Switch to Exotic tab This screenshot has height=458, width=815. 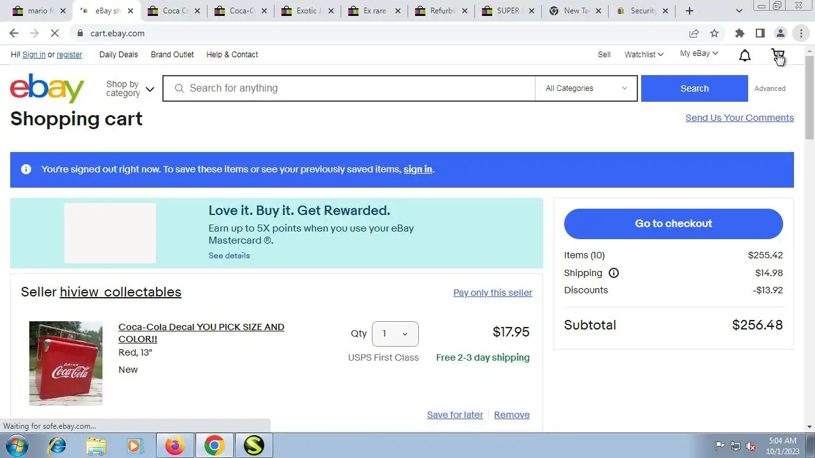[306, 11]
